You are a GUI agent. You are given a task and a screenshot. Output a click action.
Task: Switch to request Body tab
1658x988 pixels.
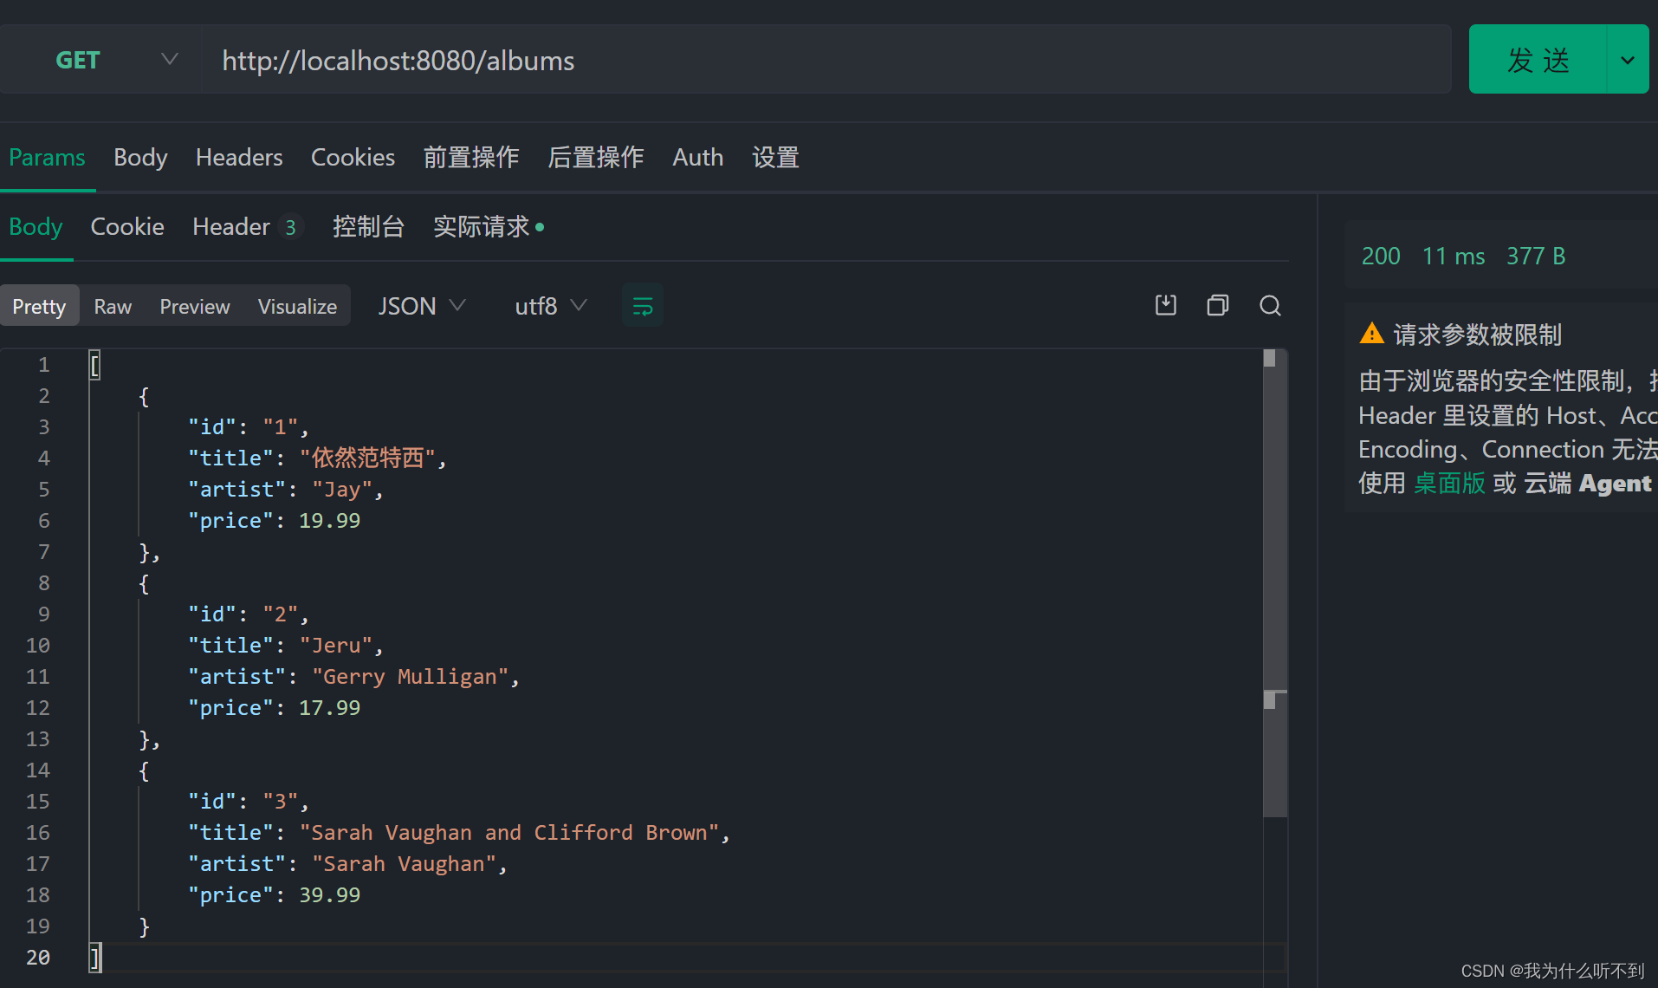coord(140,158)
